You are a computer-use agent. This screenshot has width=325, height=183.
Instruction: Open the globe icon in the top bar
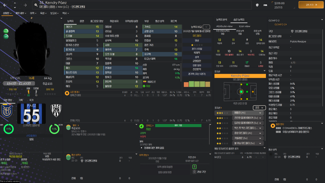pyautogui.click(x=257, y=5)
